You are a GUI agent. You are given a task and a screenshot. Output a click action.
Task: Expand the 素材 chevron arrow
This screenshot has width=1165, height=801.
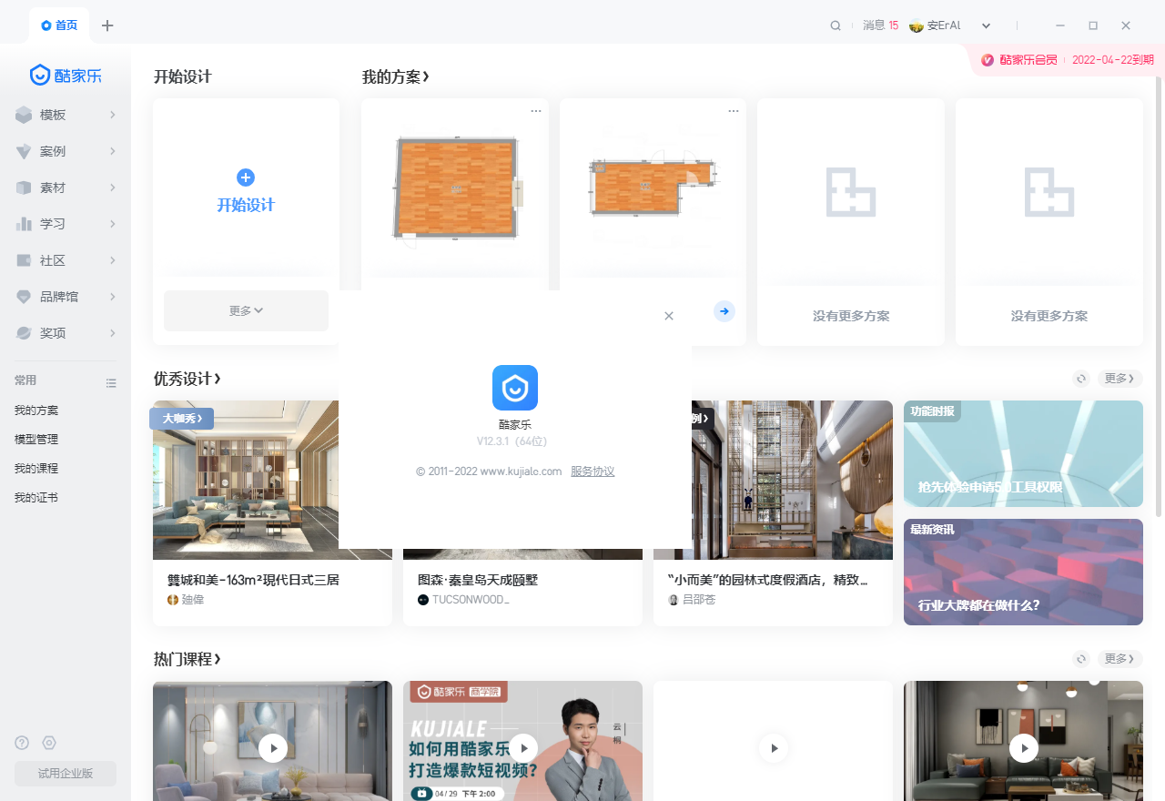coord(112,188)
